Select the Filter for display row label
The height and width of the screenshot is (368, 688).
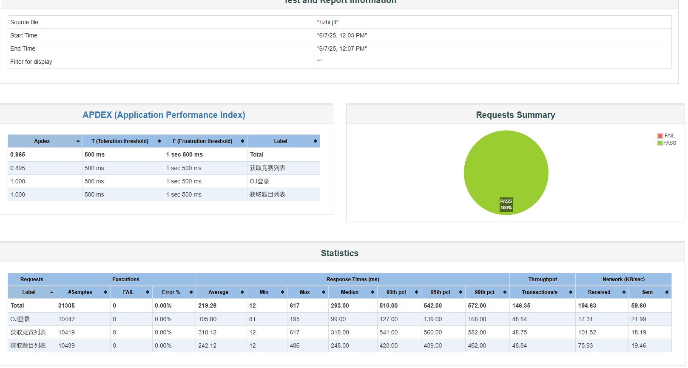pyautogui.click(x=31, y=62)
